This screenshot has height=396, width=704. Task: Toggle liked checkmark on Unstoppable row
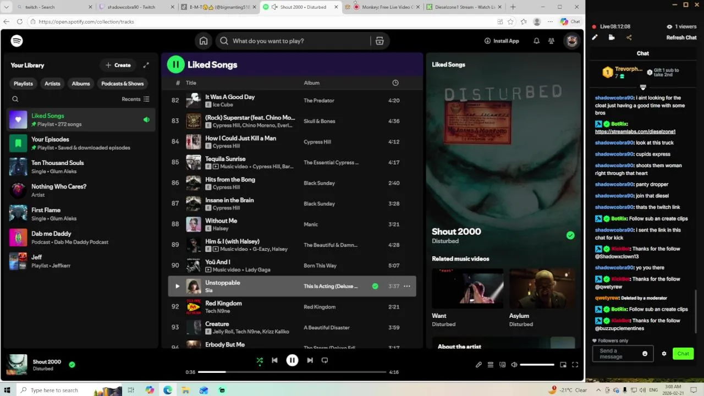tap(375, 286)
